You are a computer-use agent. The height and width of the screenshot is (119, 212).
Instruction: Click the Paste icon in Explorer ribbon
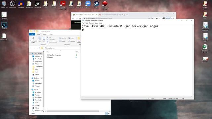[44, 39]
